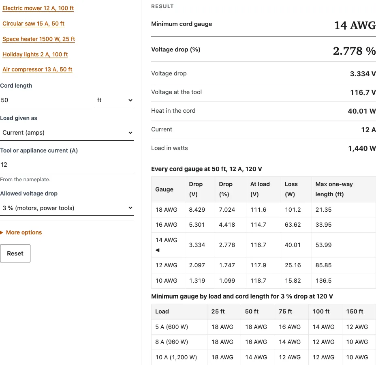Focus the Tool or appliance current field

[67, 165]
